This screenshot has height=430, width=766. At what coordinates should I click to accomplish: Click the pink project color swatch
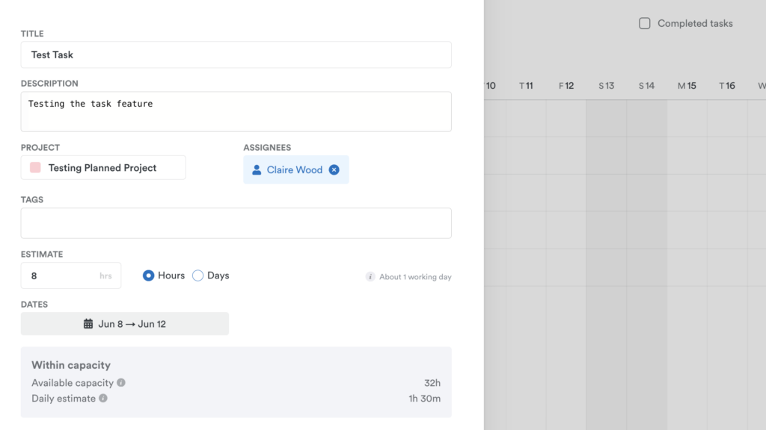click(35, 168)
